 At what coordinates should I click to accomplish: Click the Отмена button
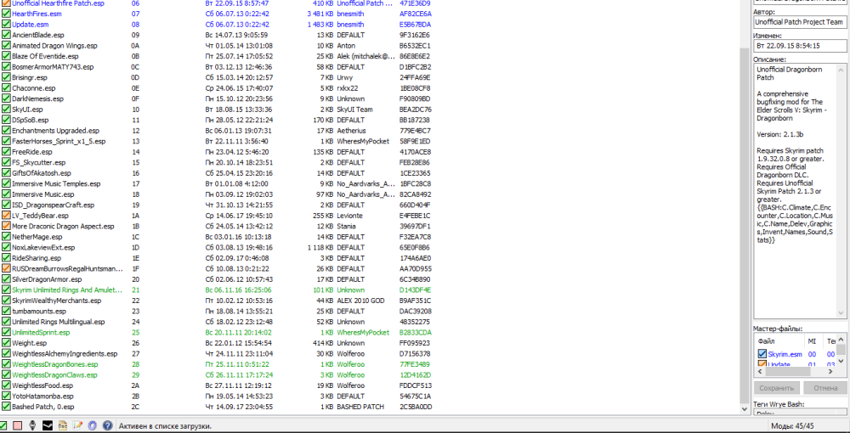(825, 388)
